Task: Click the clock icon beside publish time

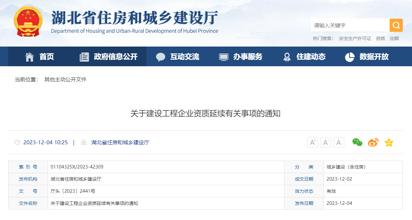Action: [17, 142]
